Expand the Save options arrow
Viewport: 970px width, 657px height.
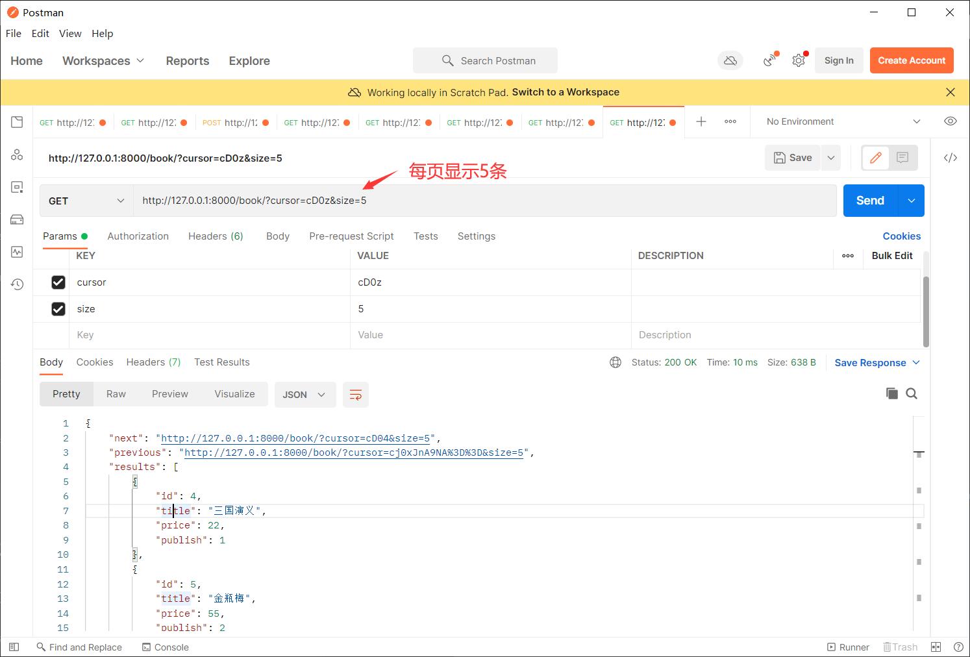(831, 158)
